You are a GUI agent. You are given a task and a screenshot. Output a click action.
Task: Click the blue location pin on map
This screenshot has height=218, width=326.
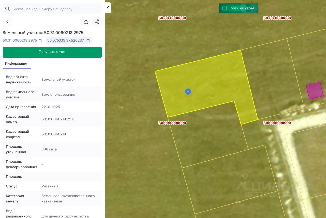188,92
